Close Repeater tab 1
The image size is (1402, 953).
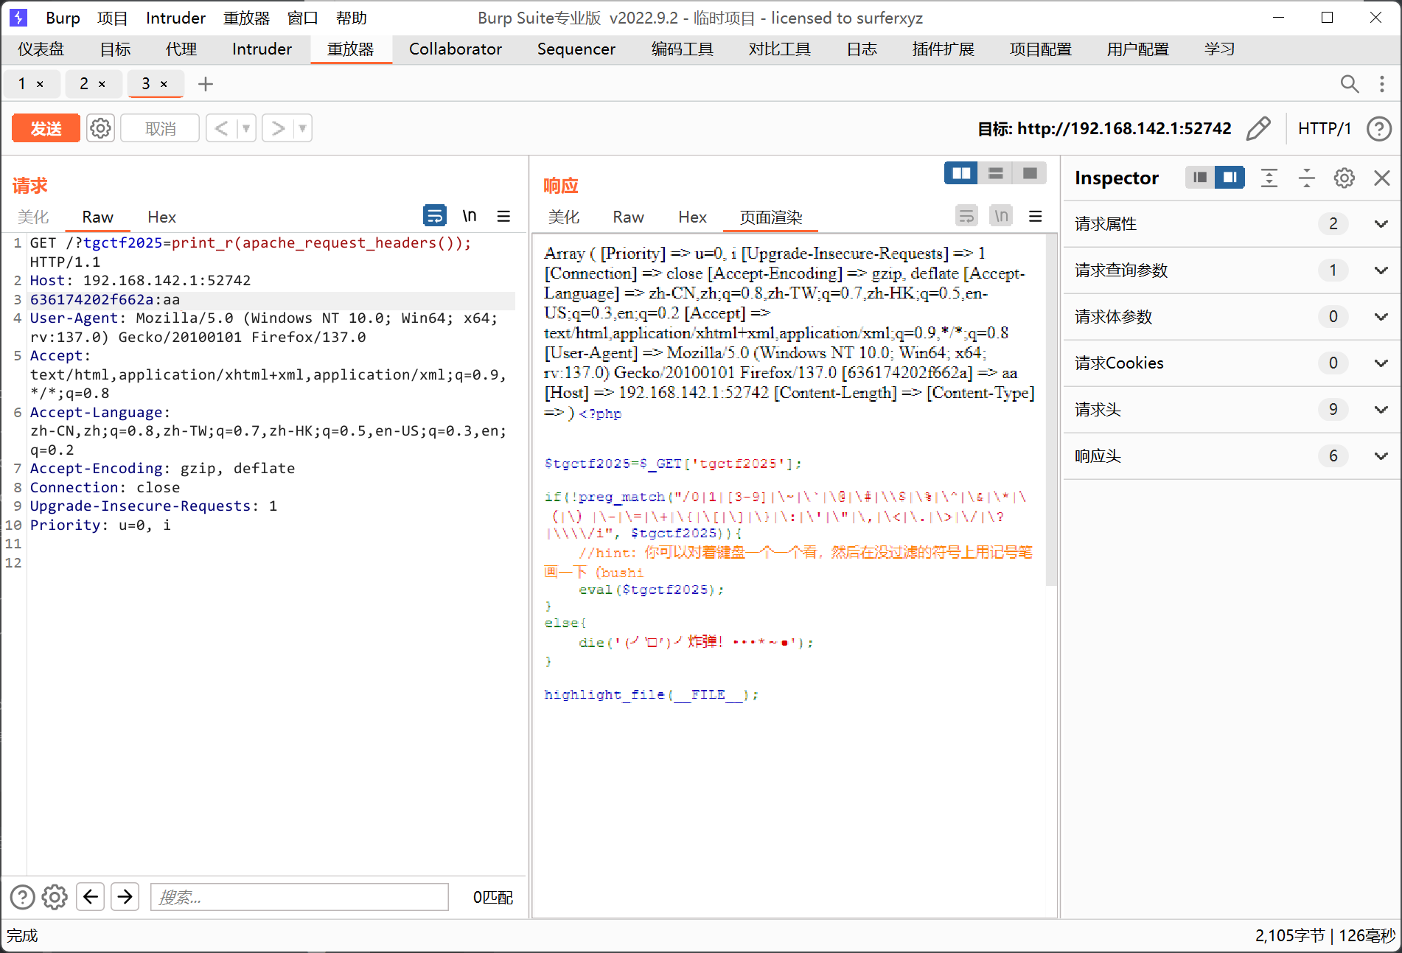40,84
